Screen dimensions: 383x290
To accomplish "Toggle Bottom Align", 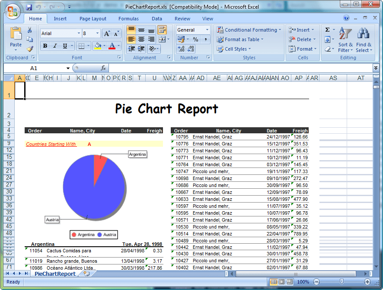I will (x=151, y=30).
